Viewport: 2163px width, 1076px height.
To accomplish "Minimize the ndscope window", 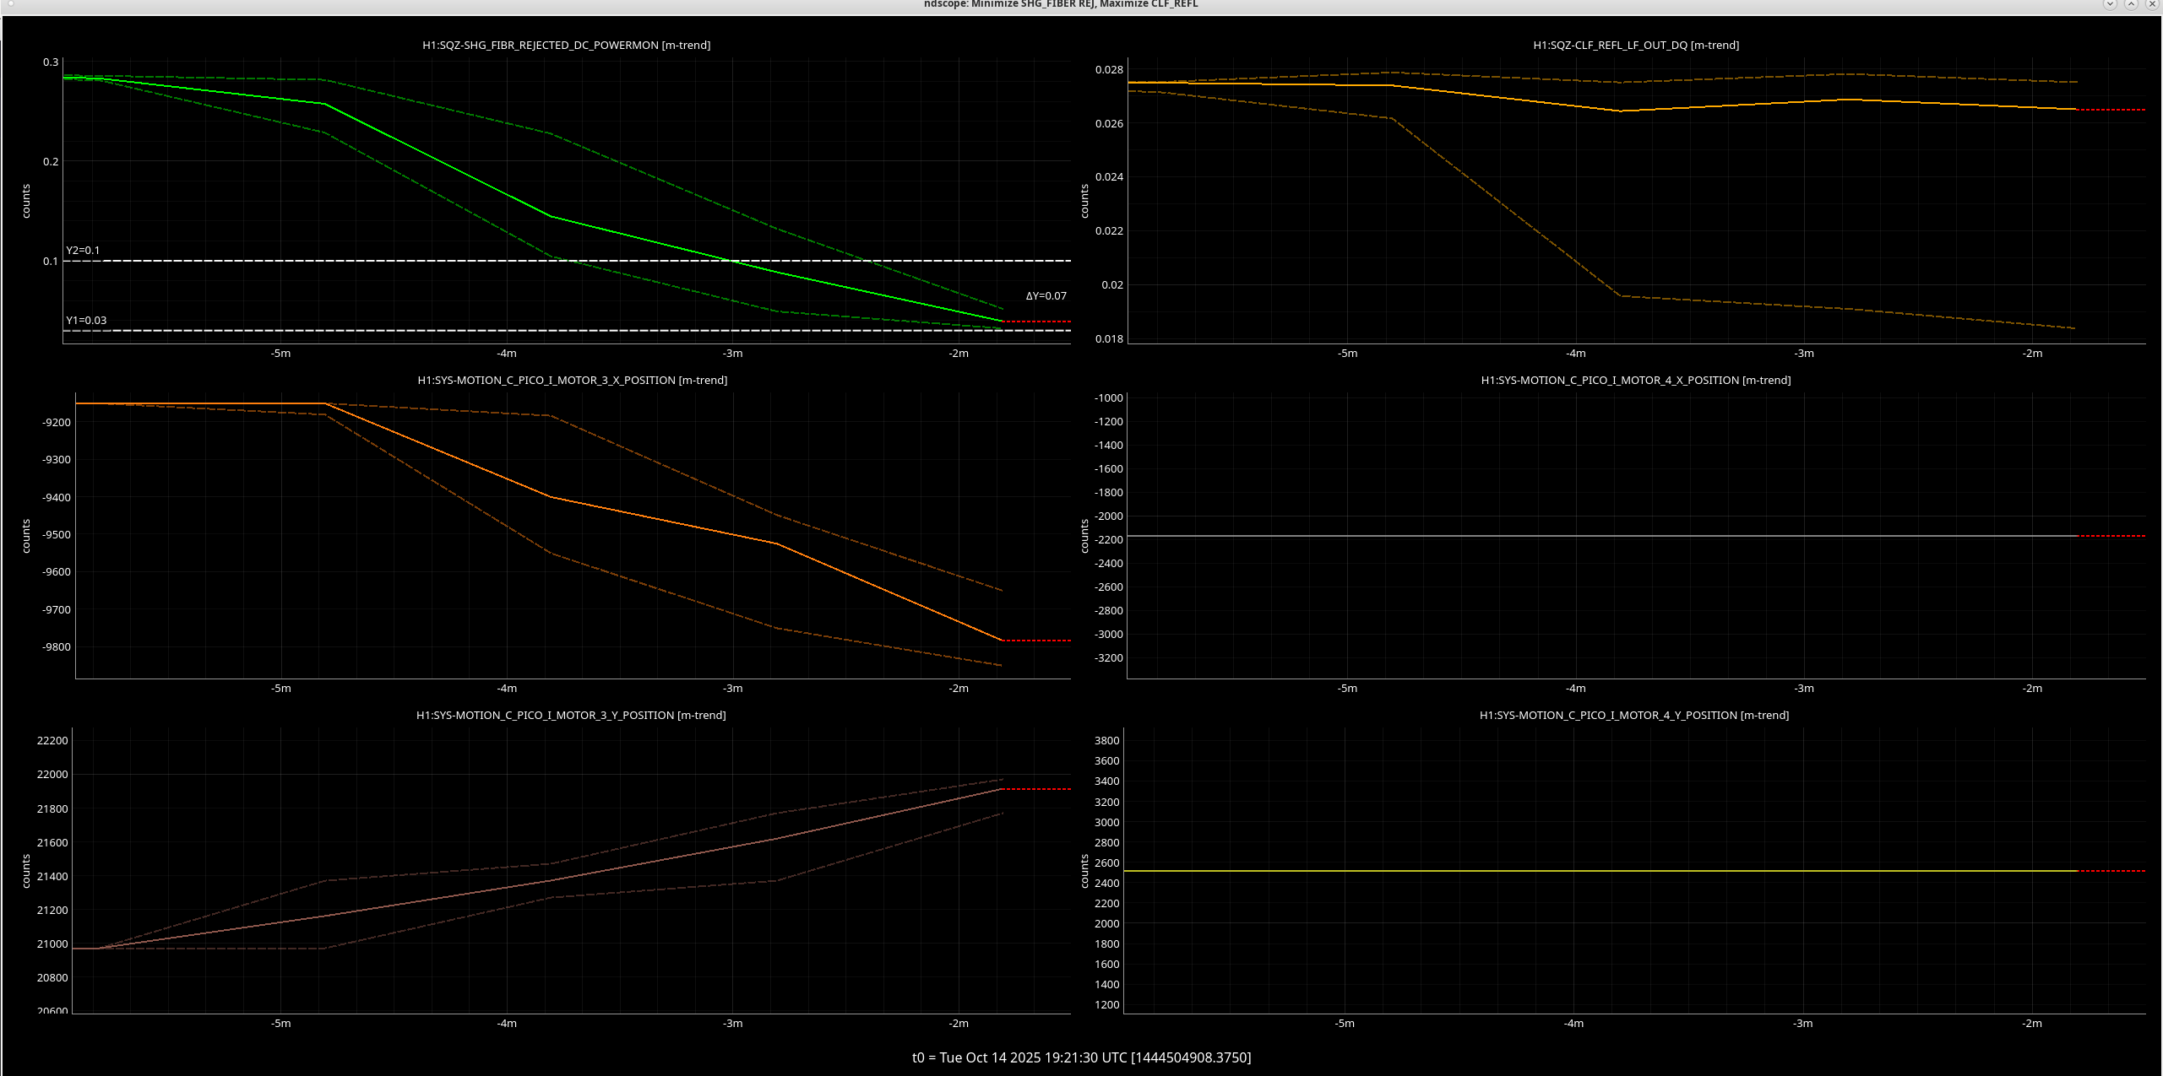I will (x=2109, y=4).
